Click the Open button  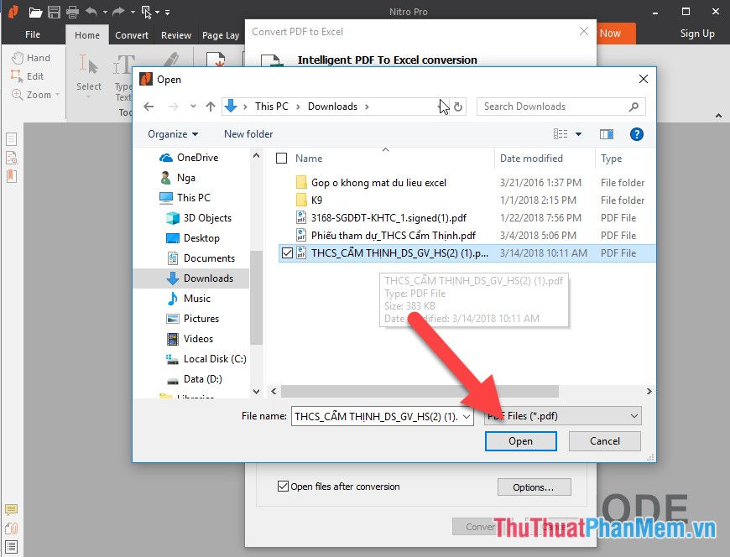coord(520,441)
